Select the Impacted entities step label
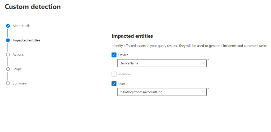Viewport: 271px width, 132px height. [26, 40]
